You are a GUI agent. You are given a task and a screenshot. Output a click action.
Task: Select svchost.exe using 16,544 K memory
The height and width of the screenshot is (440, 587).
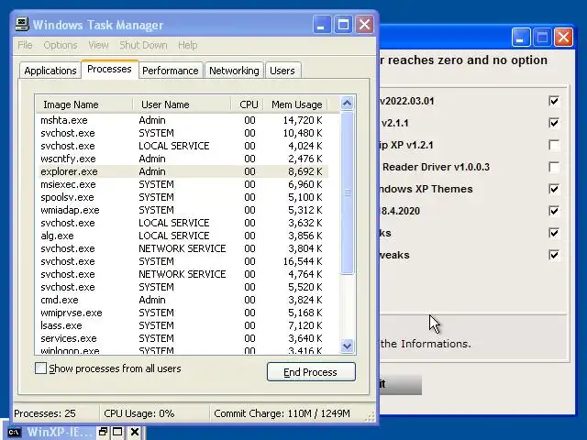point(183,261)
